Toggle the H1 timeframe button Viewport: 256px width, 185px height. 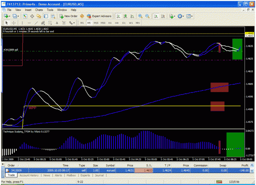(110, 23)
